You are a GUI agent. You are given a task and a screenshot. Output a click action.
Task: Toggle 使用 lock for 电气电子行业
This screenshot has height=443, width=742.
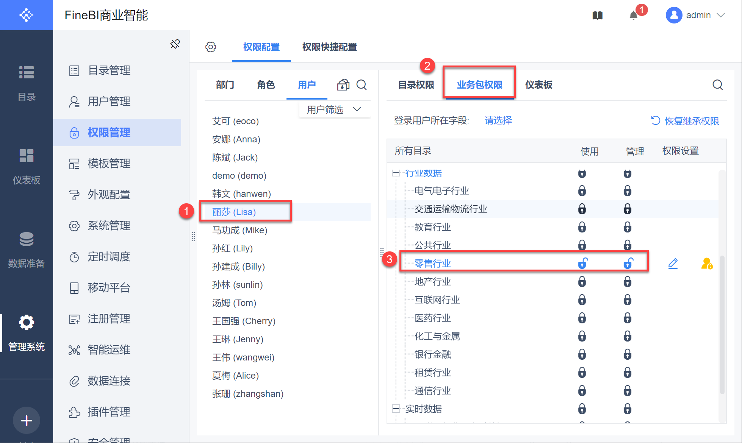coord(582,191)
